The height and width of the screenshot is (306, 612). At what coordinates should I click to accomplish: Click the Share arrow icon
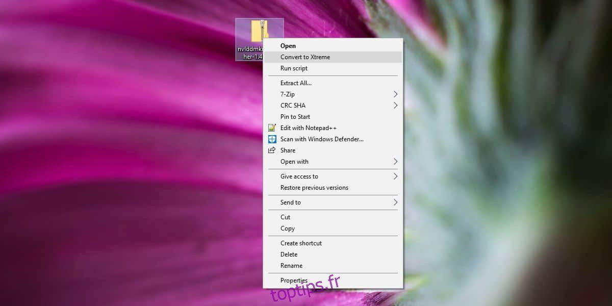(x=272, y=150)
